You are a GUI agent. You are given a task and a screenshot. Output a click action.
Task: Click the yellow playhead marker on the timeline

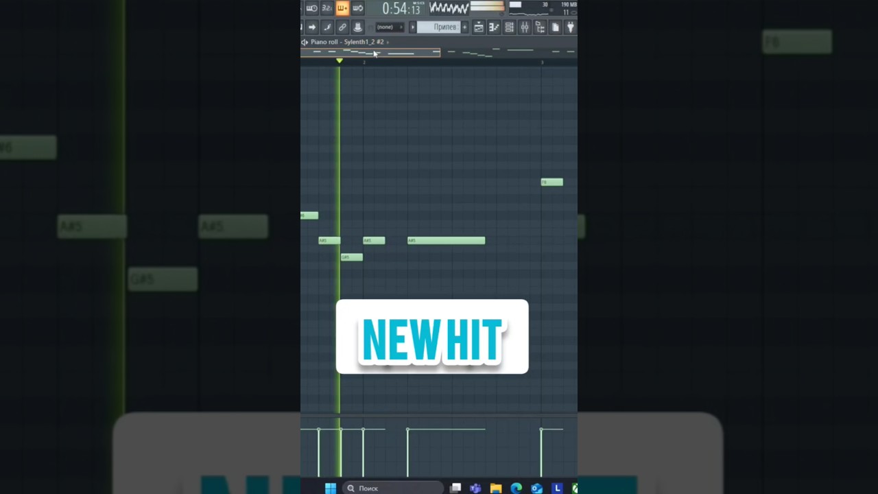[x=339, y=61]
